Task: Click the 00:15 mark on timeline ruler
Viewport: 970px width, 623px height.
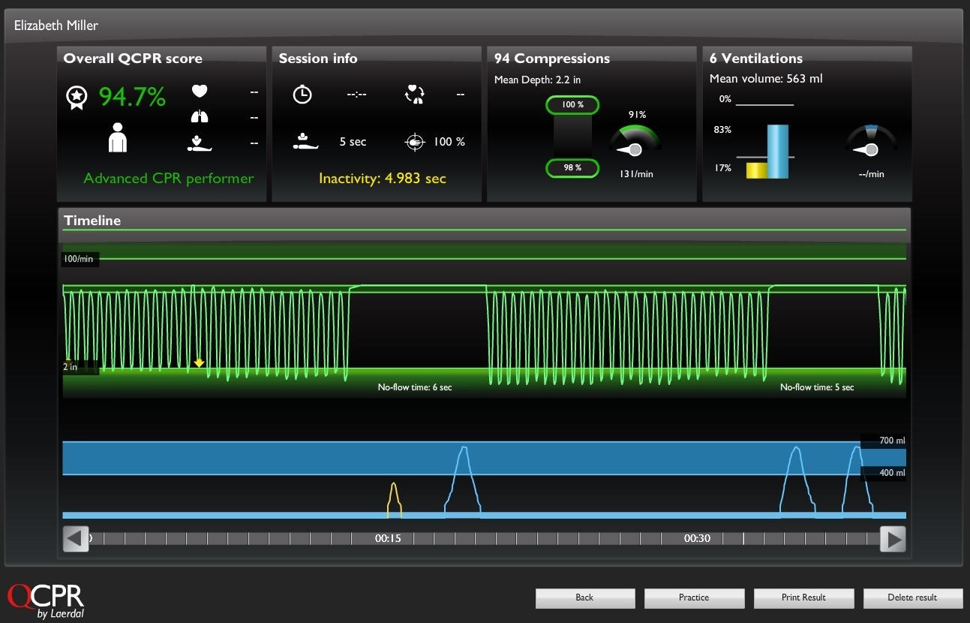Action: click(x=388, y=539)
